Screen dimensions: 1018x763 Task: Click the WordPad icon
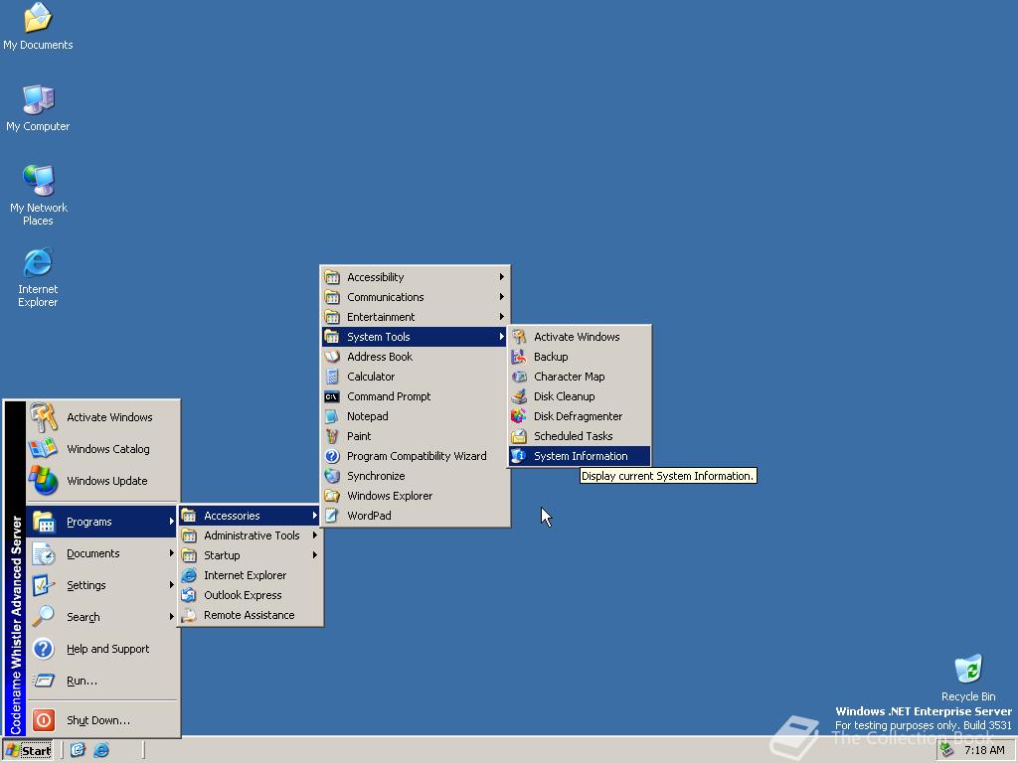point(332,516)
